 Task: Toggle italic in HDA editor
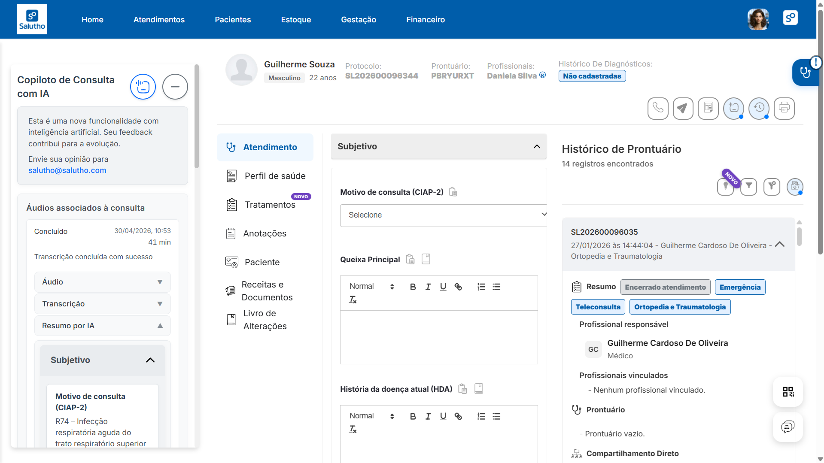click(x=428, y=416)
